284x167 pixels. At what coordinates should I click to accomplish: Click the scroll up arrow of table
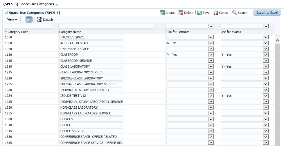(277, 41)
